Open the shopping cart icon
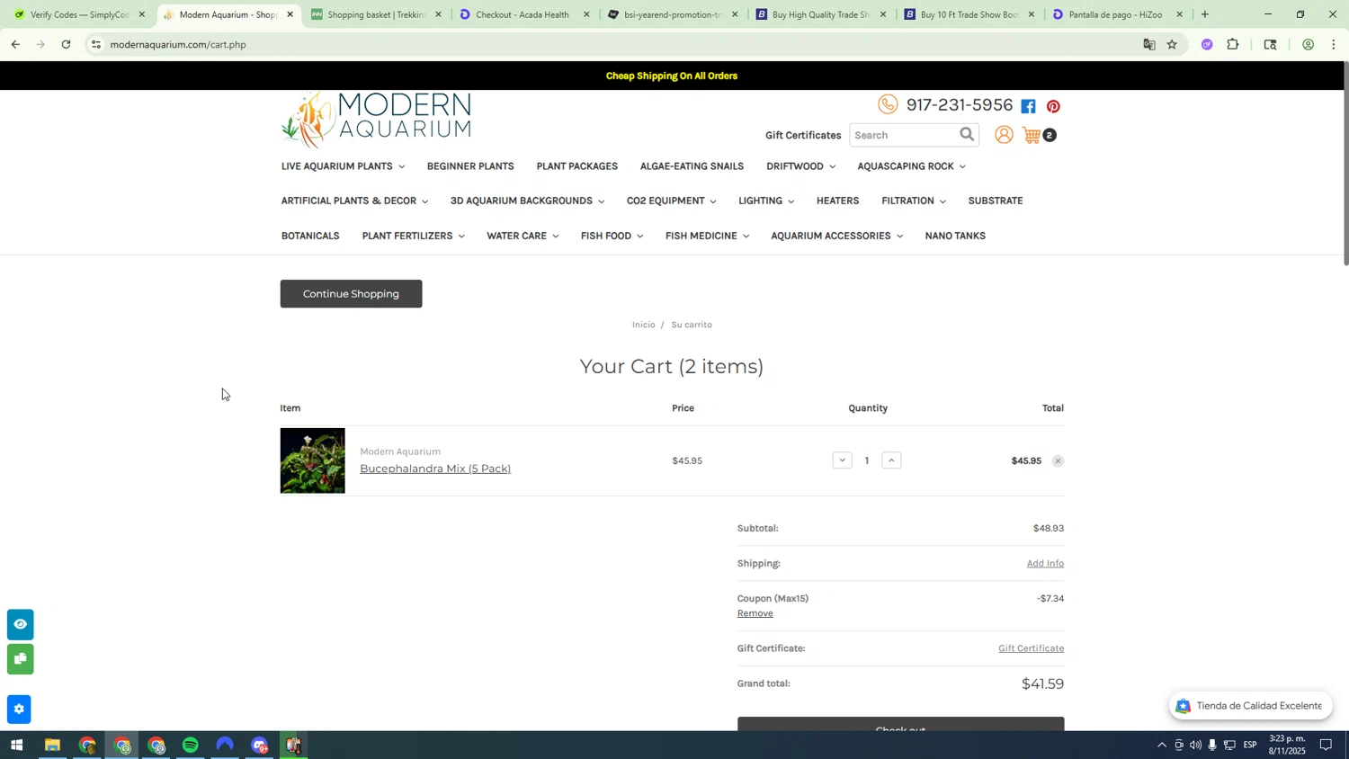The image size is (1349, 759). tap(1032, 136)
